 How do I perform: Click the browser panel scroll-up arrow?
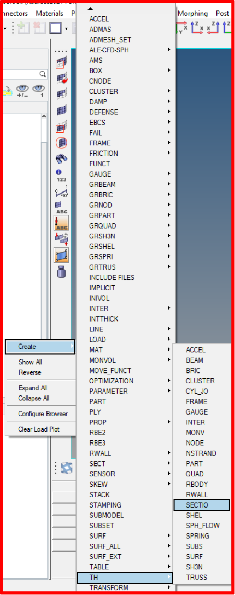coord(44,117)
